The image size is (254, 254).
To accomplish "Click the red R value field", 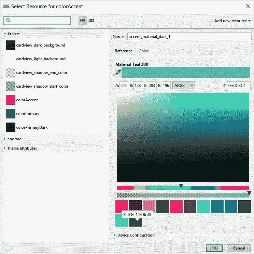I will [x=138, y=85].
